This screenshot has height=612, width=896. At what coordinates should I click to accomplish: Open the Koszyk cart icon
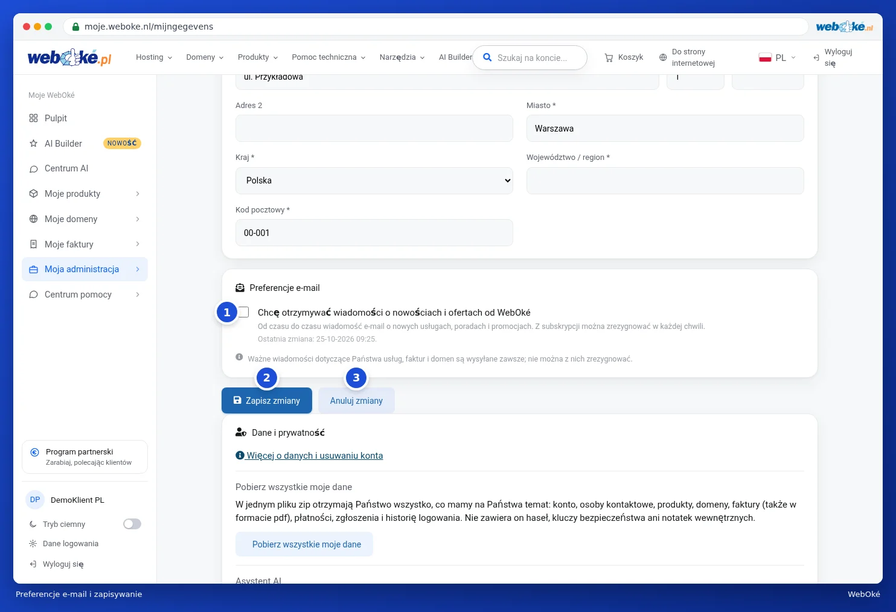click(x=609, y=57)
